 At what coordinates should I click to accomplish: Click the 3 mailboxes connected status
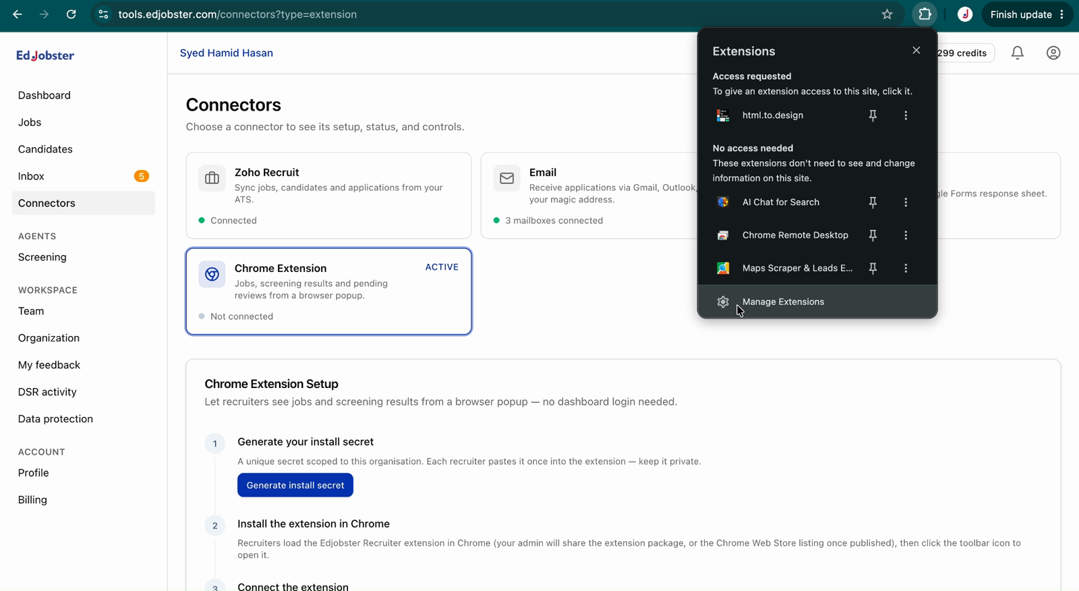point(554,221)
